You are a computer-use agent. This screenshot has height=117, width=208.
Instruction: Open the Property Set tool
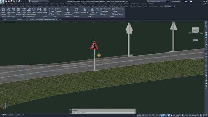[x=85, y=11]
